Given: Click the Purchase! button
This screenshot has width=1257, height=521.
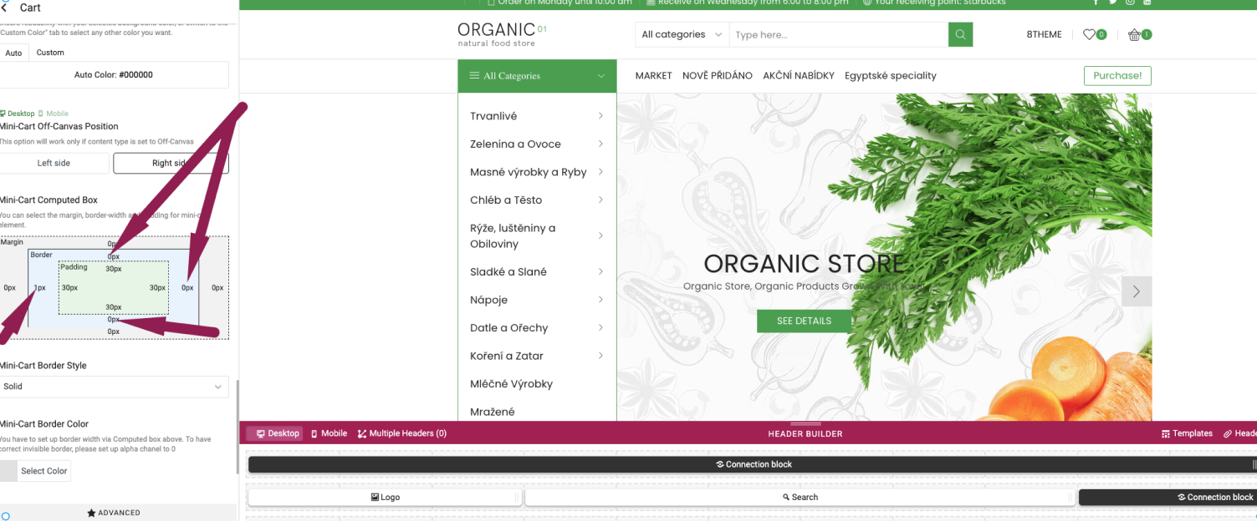Looking at the screenshot, I should 1117,76.
